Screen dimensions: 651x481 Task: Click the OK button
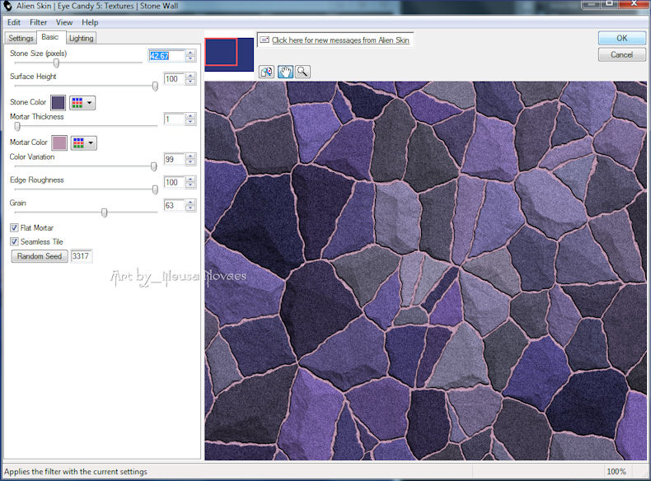621,38
